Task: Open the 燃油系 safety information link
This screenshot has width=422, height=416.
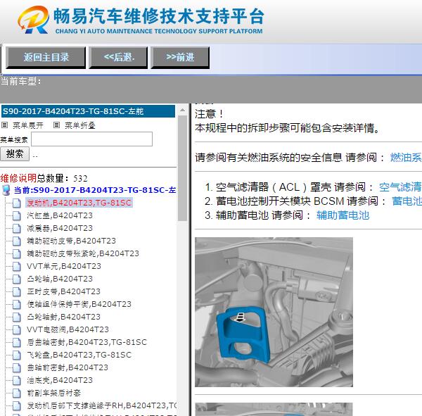Action: [406, 158]
